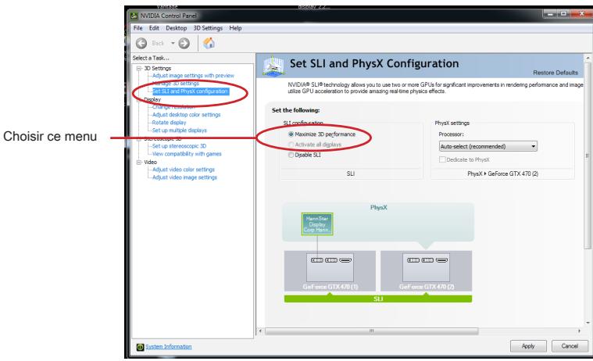Click the horizontal scrollbar thumb

coord(372,331)
